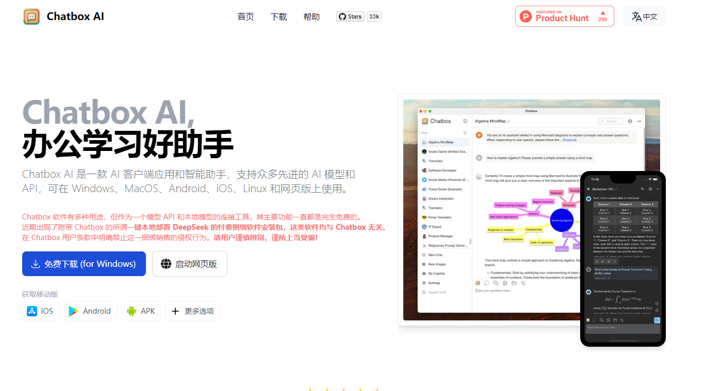
Task: Select Travel Guide (Example) chat
Action: tap(444, 189)
